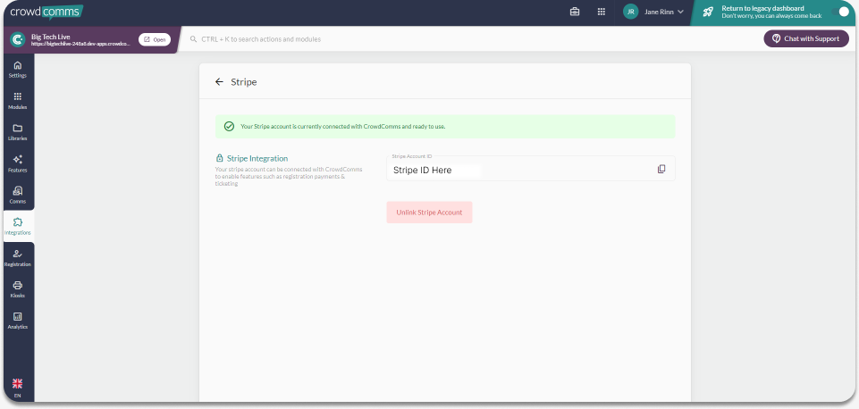Open the briefcase icon in top bar
Screen dimensions: 859x409
point(575,12)
